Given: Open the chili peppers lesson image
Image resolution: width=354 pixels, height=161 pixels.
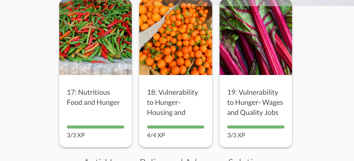Looking at the screenshot, I should (95, 37).
